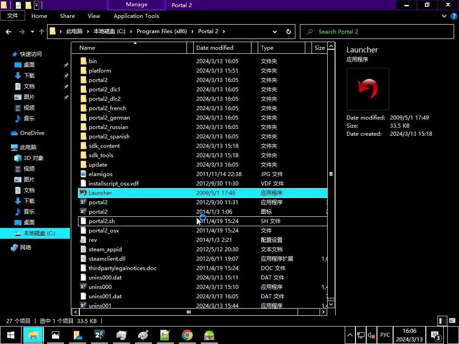Select 本地磁盘 (C:) in navigation pane

(35, 233)
